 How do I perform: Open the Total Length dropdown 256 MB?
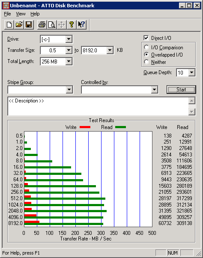pyautogui.click(x=69, y=61)
